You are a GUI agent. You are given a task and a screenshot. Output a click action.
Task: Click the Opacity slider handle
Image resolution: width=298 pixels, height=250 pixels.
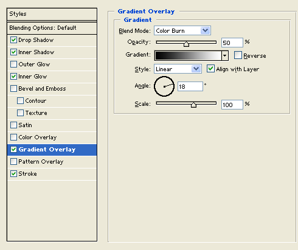click(x=186, y=44)
